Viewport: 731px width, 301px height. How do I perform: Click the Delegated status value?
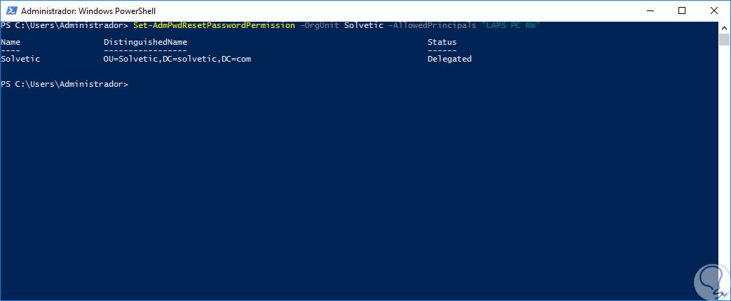449,59
